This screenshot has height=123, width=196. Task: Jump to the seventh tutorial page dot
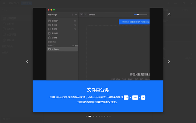pos(105,116)
